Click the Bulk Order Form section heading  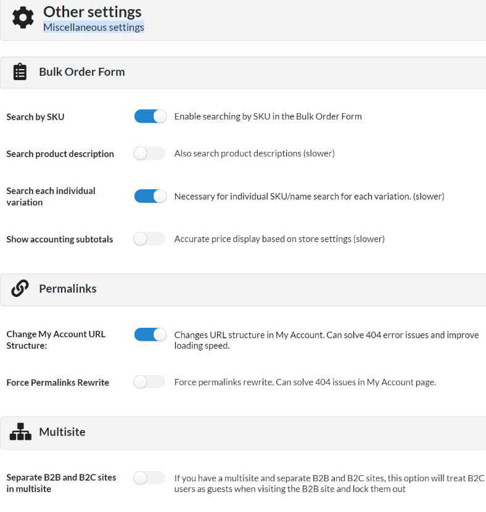tap(81, 71)
